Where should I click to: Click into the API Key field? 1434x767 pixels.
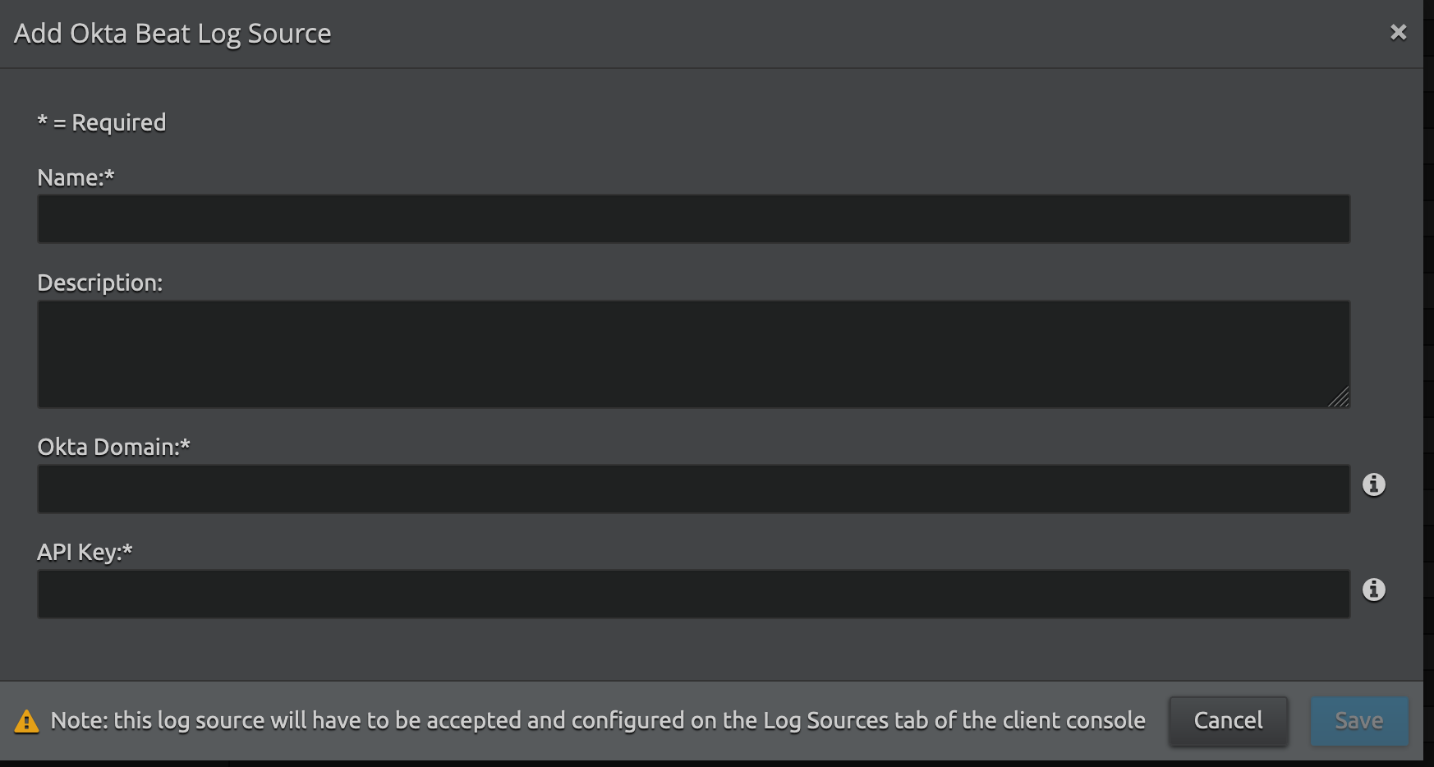pyautogui.click(x=693, y=594)
